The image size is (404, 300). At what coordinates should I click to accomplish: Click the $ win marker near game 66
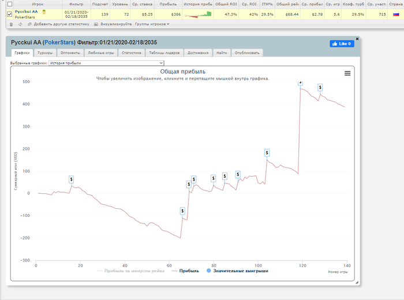click(x=182, y=211)
